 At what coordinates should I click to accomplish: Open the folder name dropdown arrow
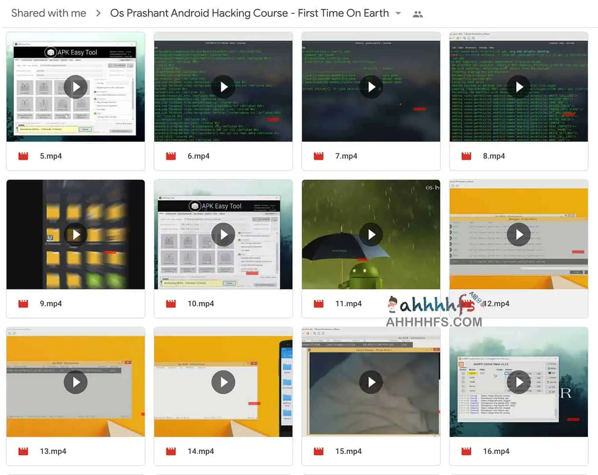tap(398, 13)
